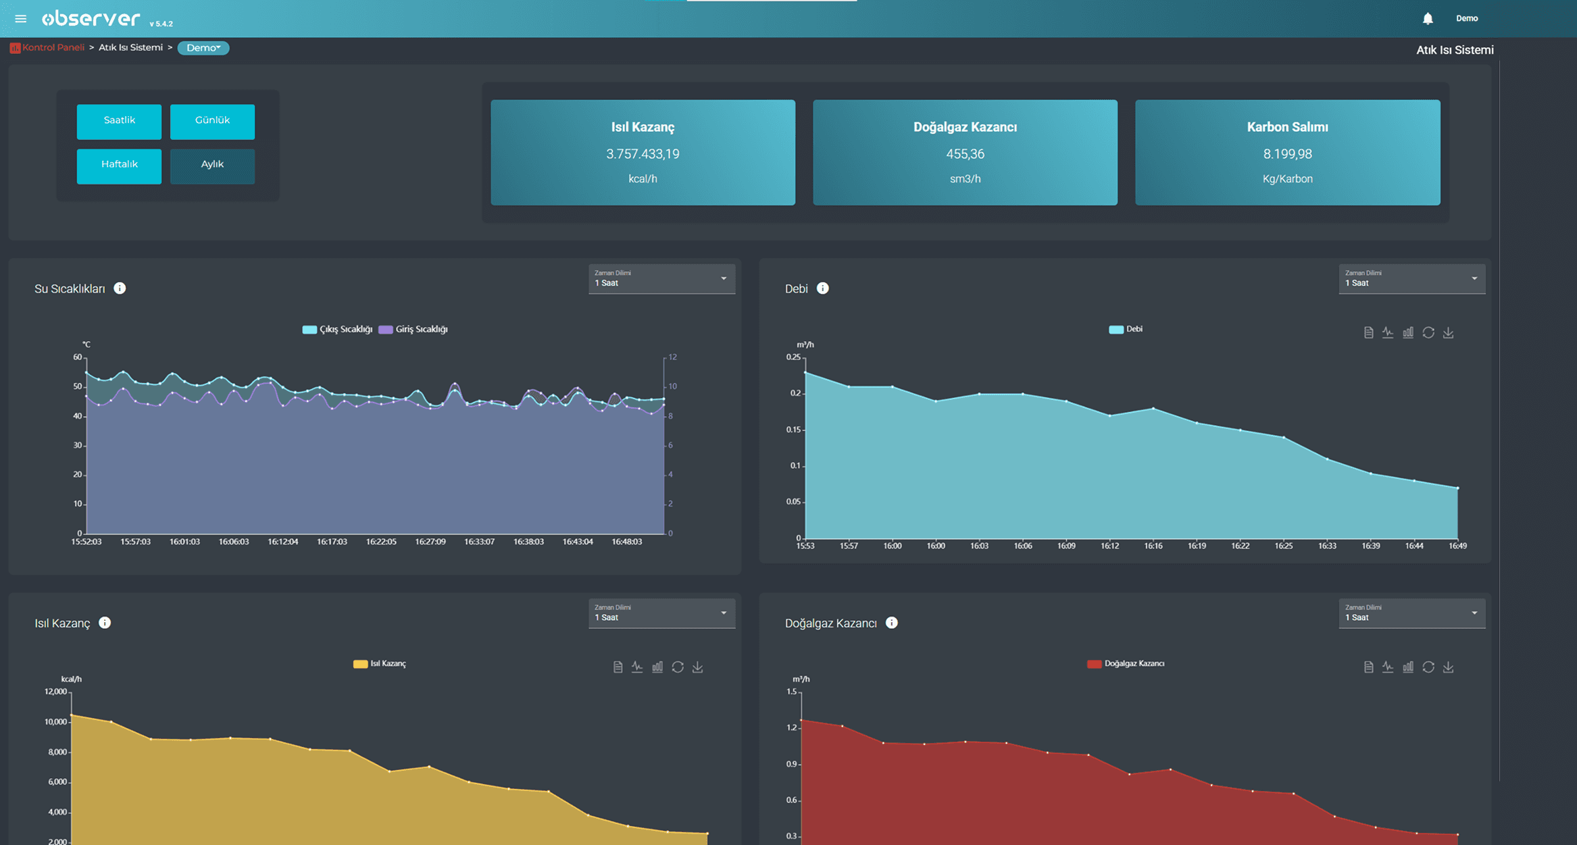Click the 3.757.433,19 value
This screenshot has height=845, width=1577.
pos(643,155)
